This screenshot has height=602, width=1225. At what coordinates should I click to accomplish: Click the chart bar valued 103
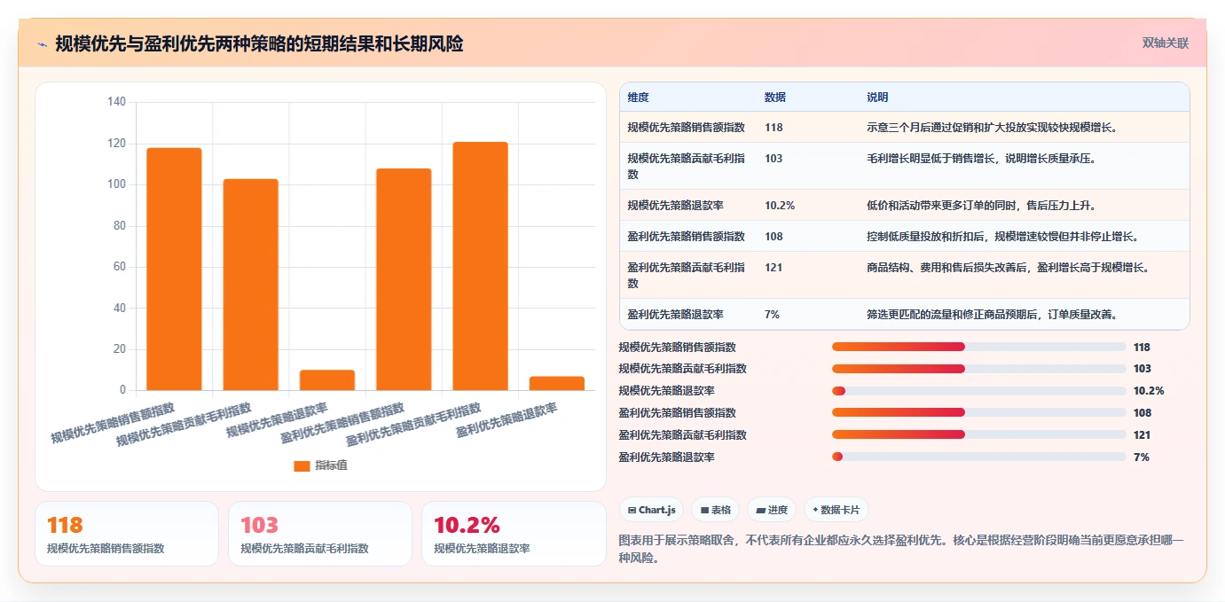coord(250,285)
